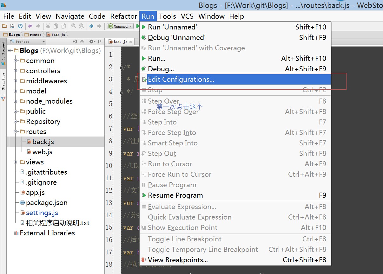Collapse the routes folder in project tree
The width and height of the screenshot is (383, 274).
click(15, 132)
